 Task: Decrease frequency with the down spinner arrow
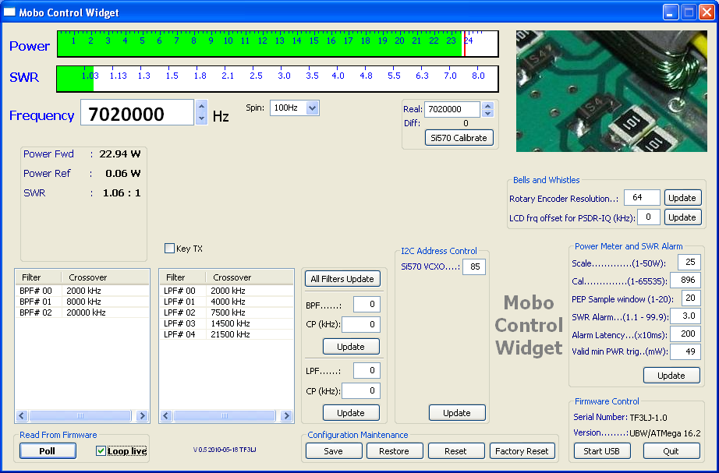[201, 118]
